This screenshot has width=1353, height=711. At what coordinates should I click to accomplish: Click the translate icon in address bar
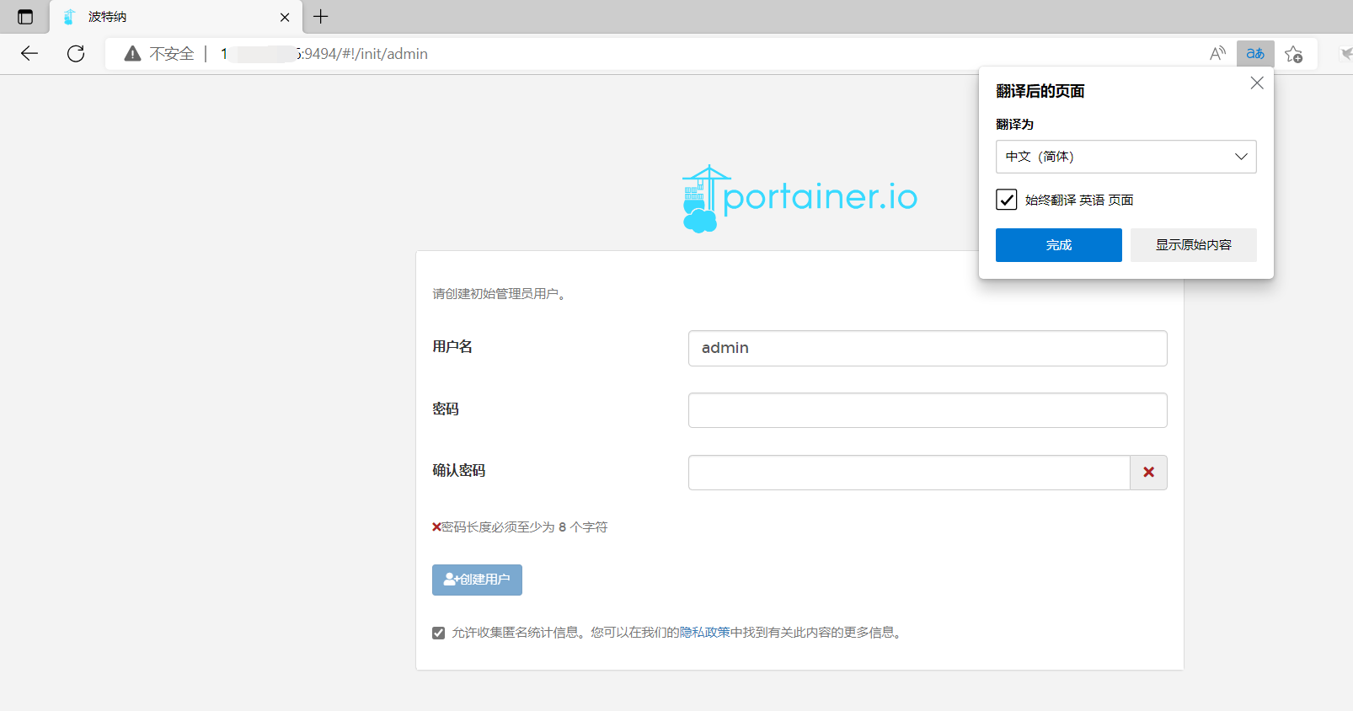pyautogui.click(x=1255, y=54)
